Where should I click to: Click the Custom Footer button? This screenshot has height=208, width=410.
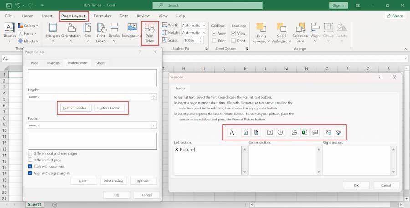click(109, 108)
